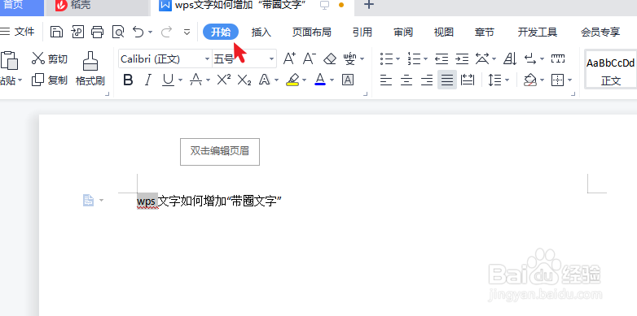Open the 开始 (Home) tab
The height and width of the screenshot is (316, 637).
click(221, 32)
